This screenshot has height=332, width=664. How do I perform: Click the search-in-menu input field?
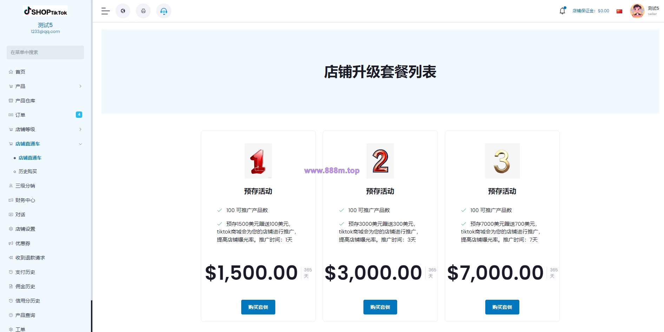[45, 52]
